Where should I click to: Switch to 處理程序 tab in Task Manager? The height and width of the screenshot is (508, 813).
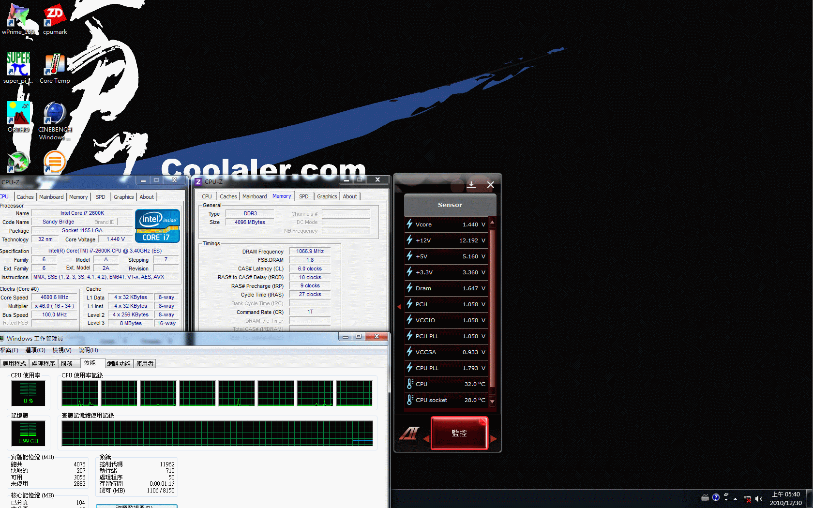coord(43,364)
